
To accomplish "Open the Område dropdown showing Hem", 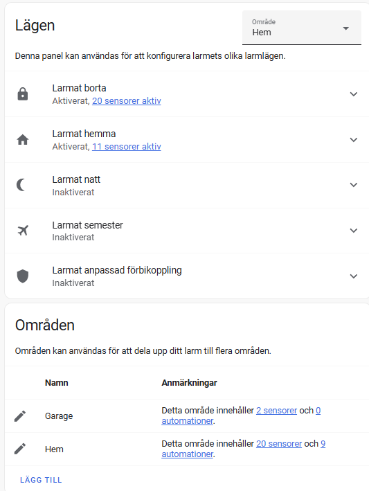I will pos(302,28).
